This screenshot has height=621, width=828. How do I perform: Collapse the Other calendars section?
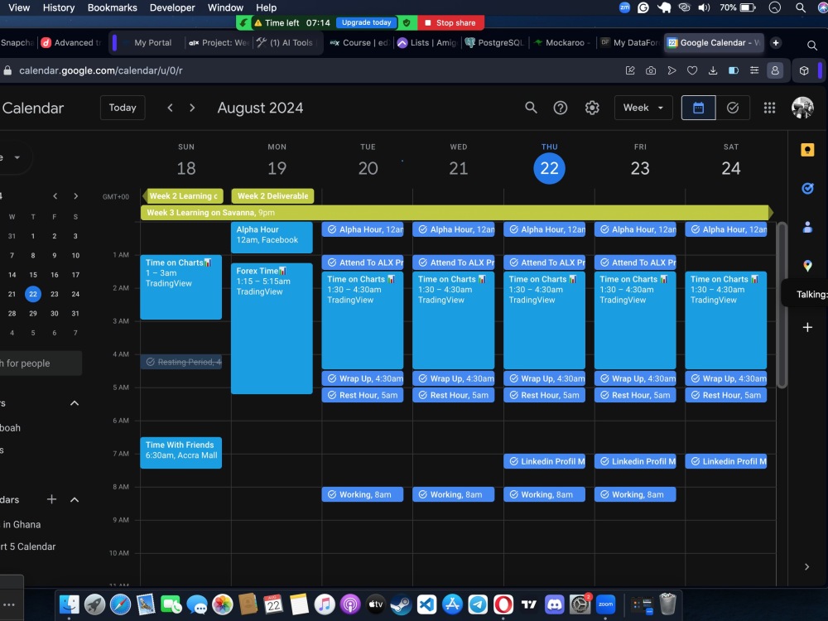coord(75,499)
